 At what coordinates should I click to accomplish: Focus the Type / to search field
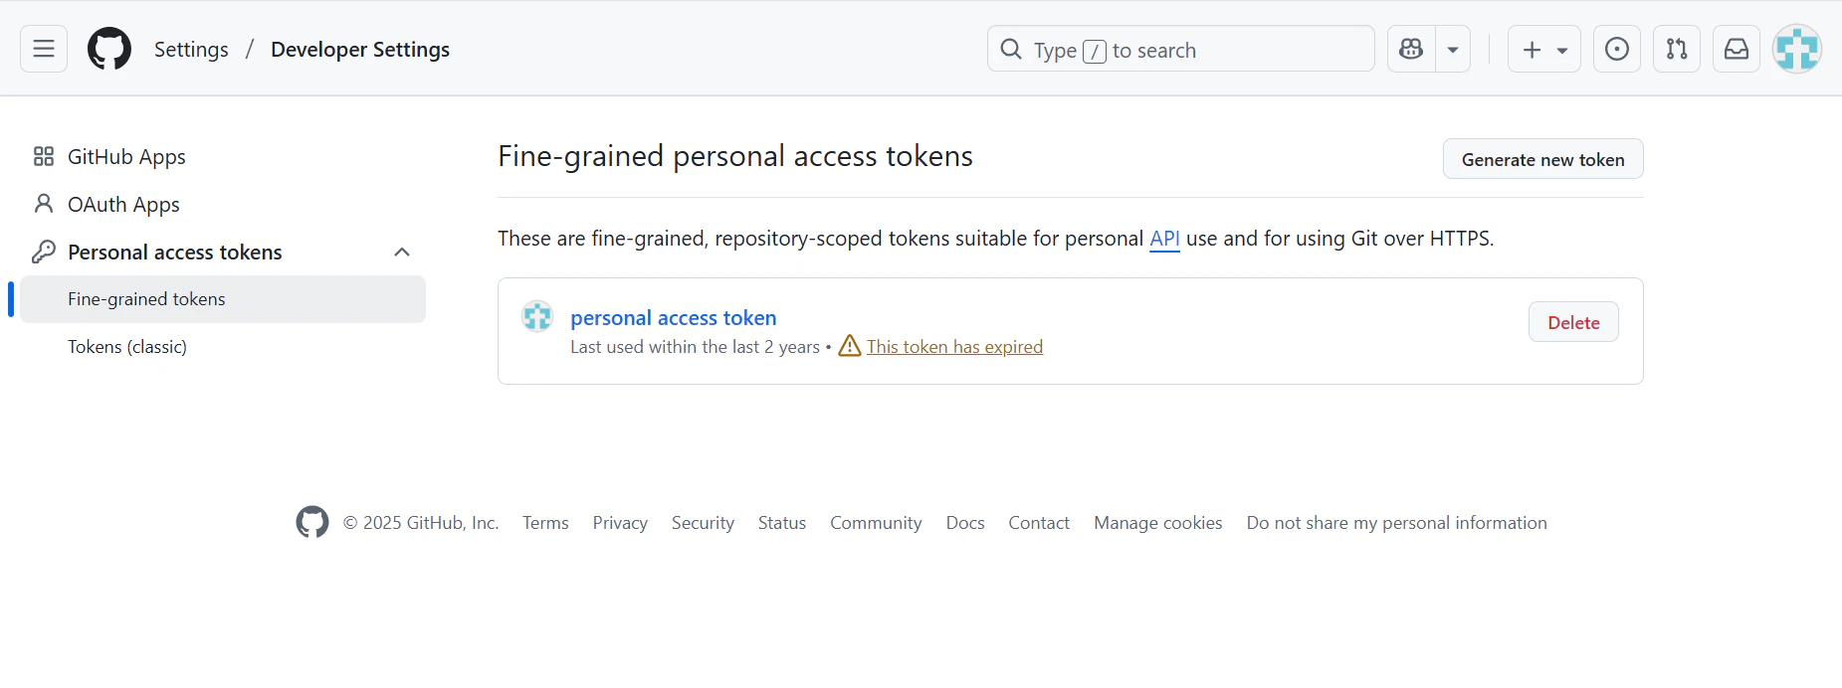coord(1181,49)
